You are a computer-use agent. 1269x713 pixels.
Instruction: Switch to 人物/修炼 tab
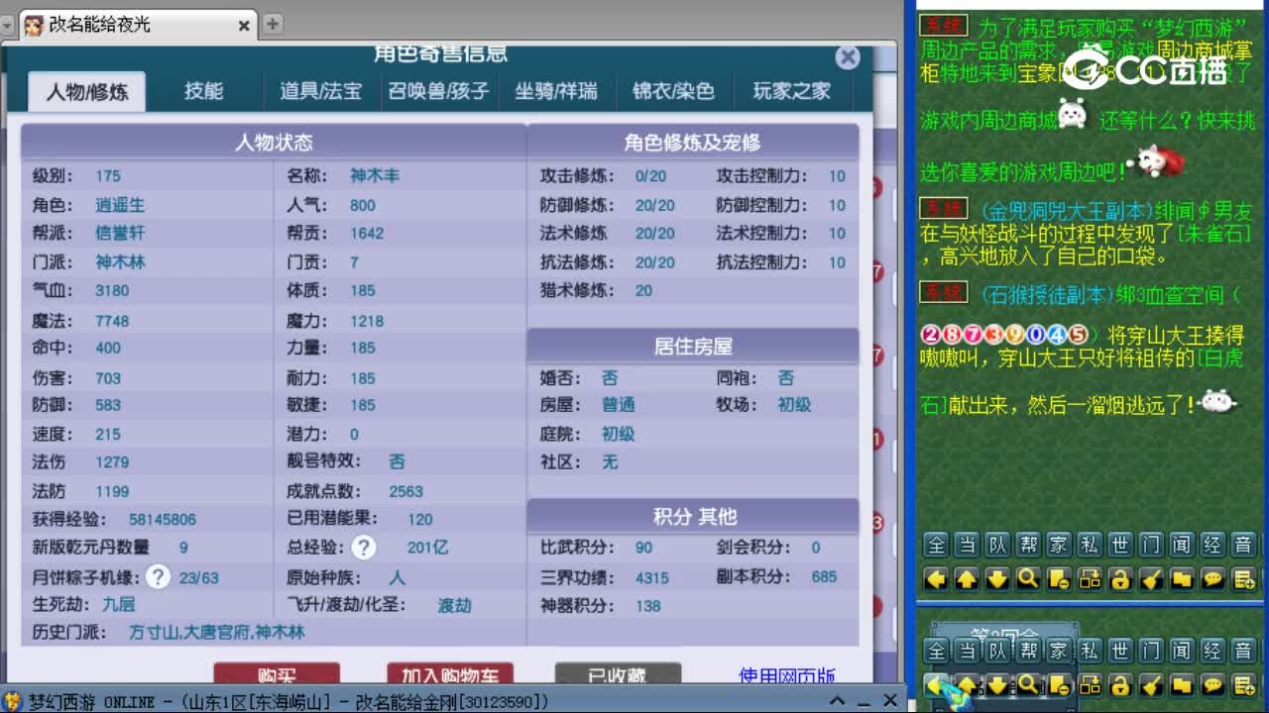[x=86, y=92]
